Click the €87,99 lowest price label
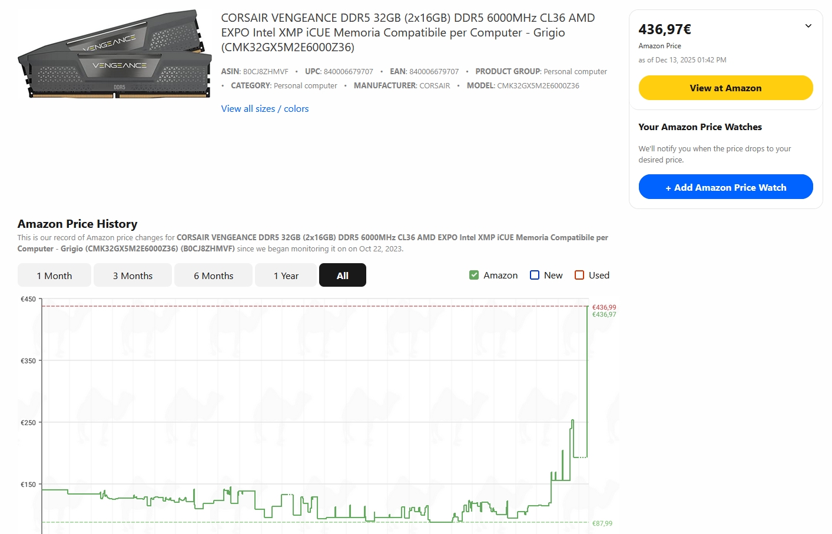This screenshot has width=832, height=534. pos(602,523)
